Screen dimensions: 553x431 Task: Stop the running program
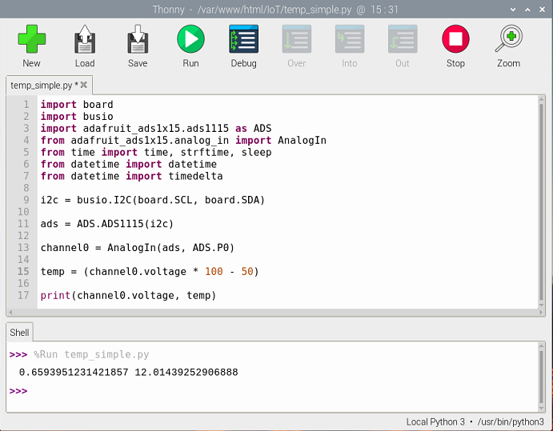coord(455,46)
